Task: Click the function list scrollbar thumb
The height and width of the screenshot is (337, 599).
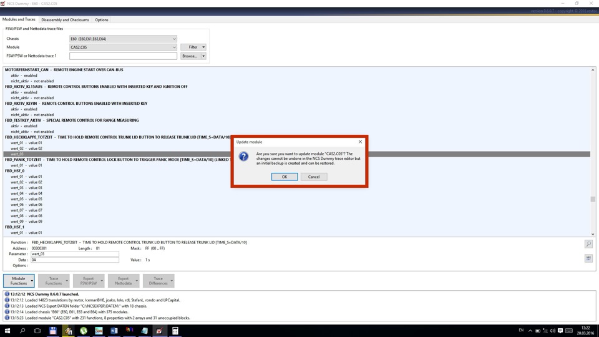Action: tap(593, 199)
